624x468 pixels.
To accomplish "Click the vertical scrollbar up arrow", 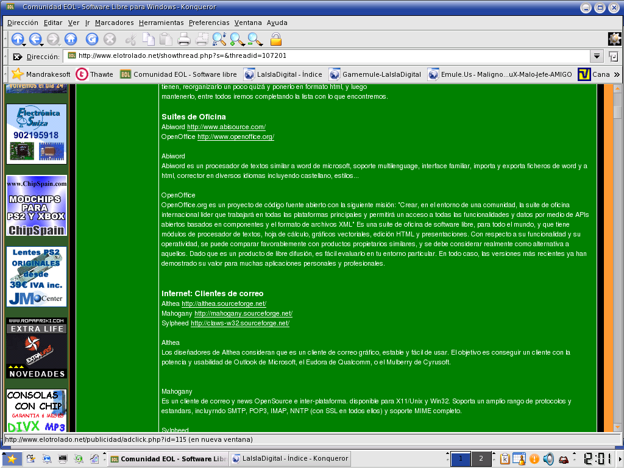I will [618, 89].
